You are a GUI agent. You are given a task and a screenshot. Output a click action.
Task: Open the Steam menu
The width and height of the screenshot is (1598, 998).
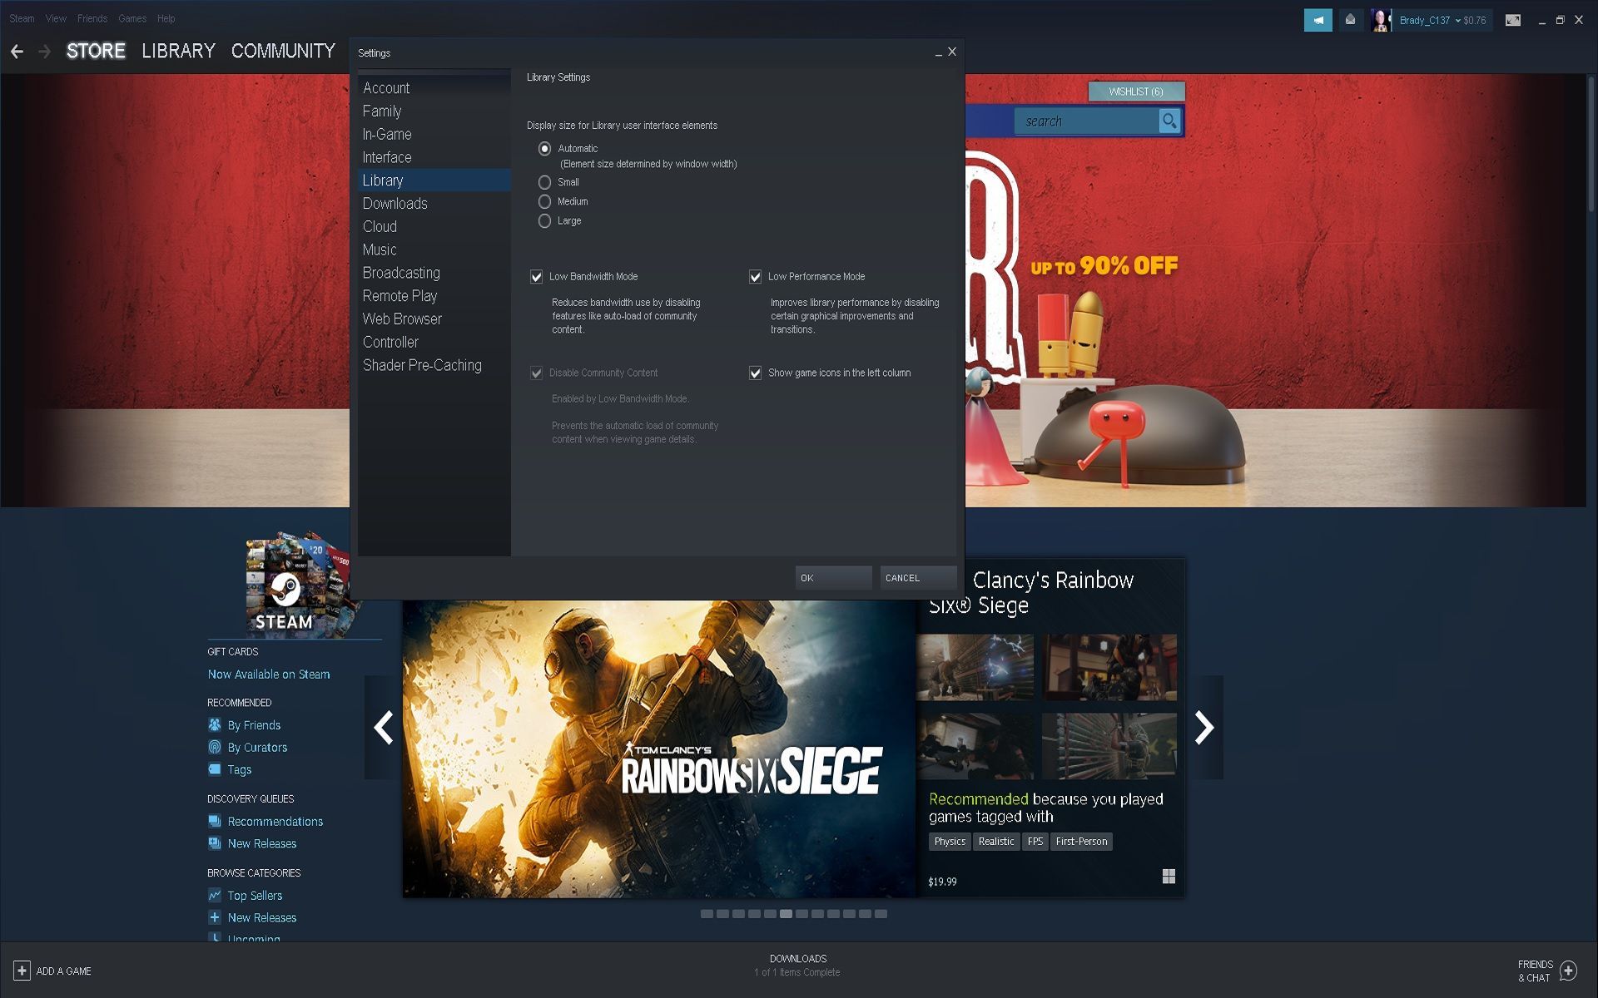pos(22,18)
